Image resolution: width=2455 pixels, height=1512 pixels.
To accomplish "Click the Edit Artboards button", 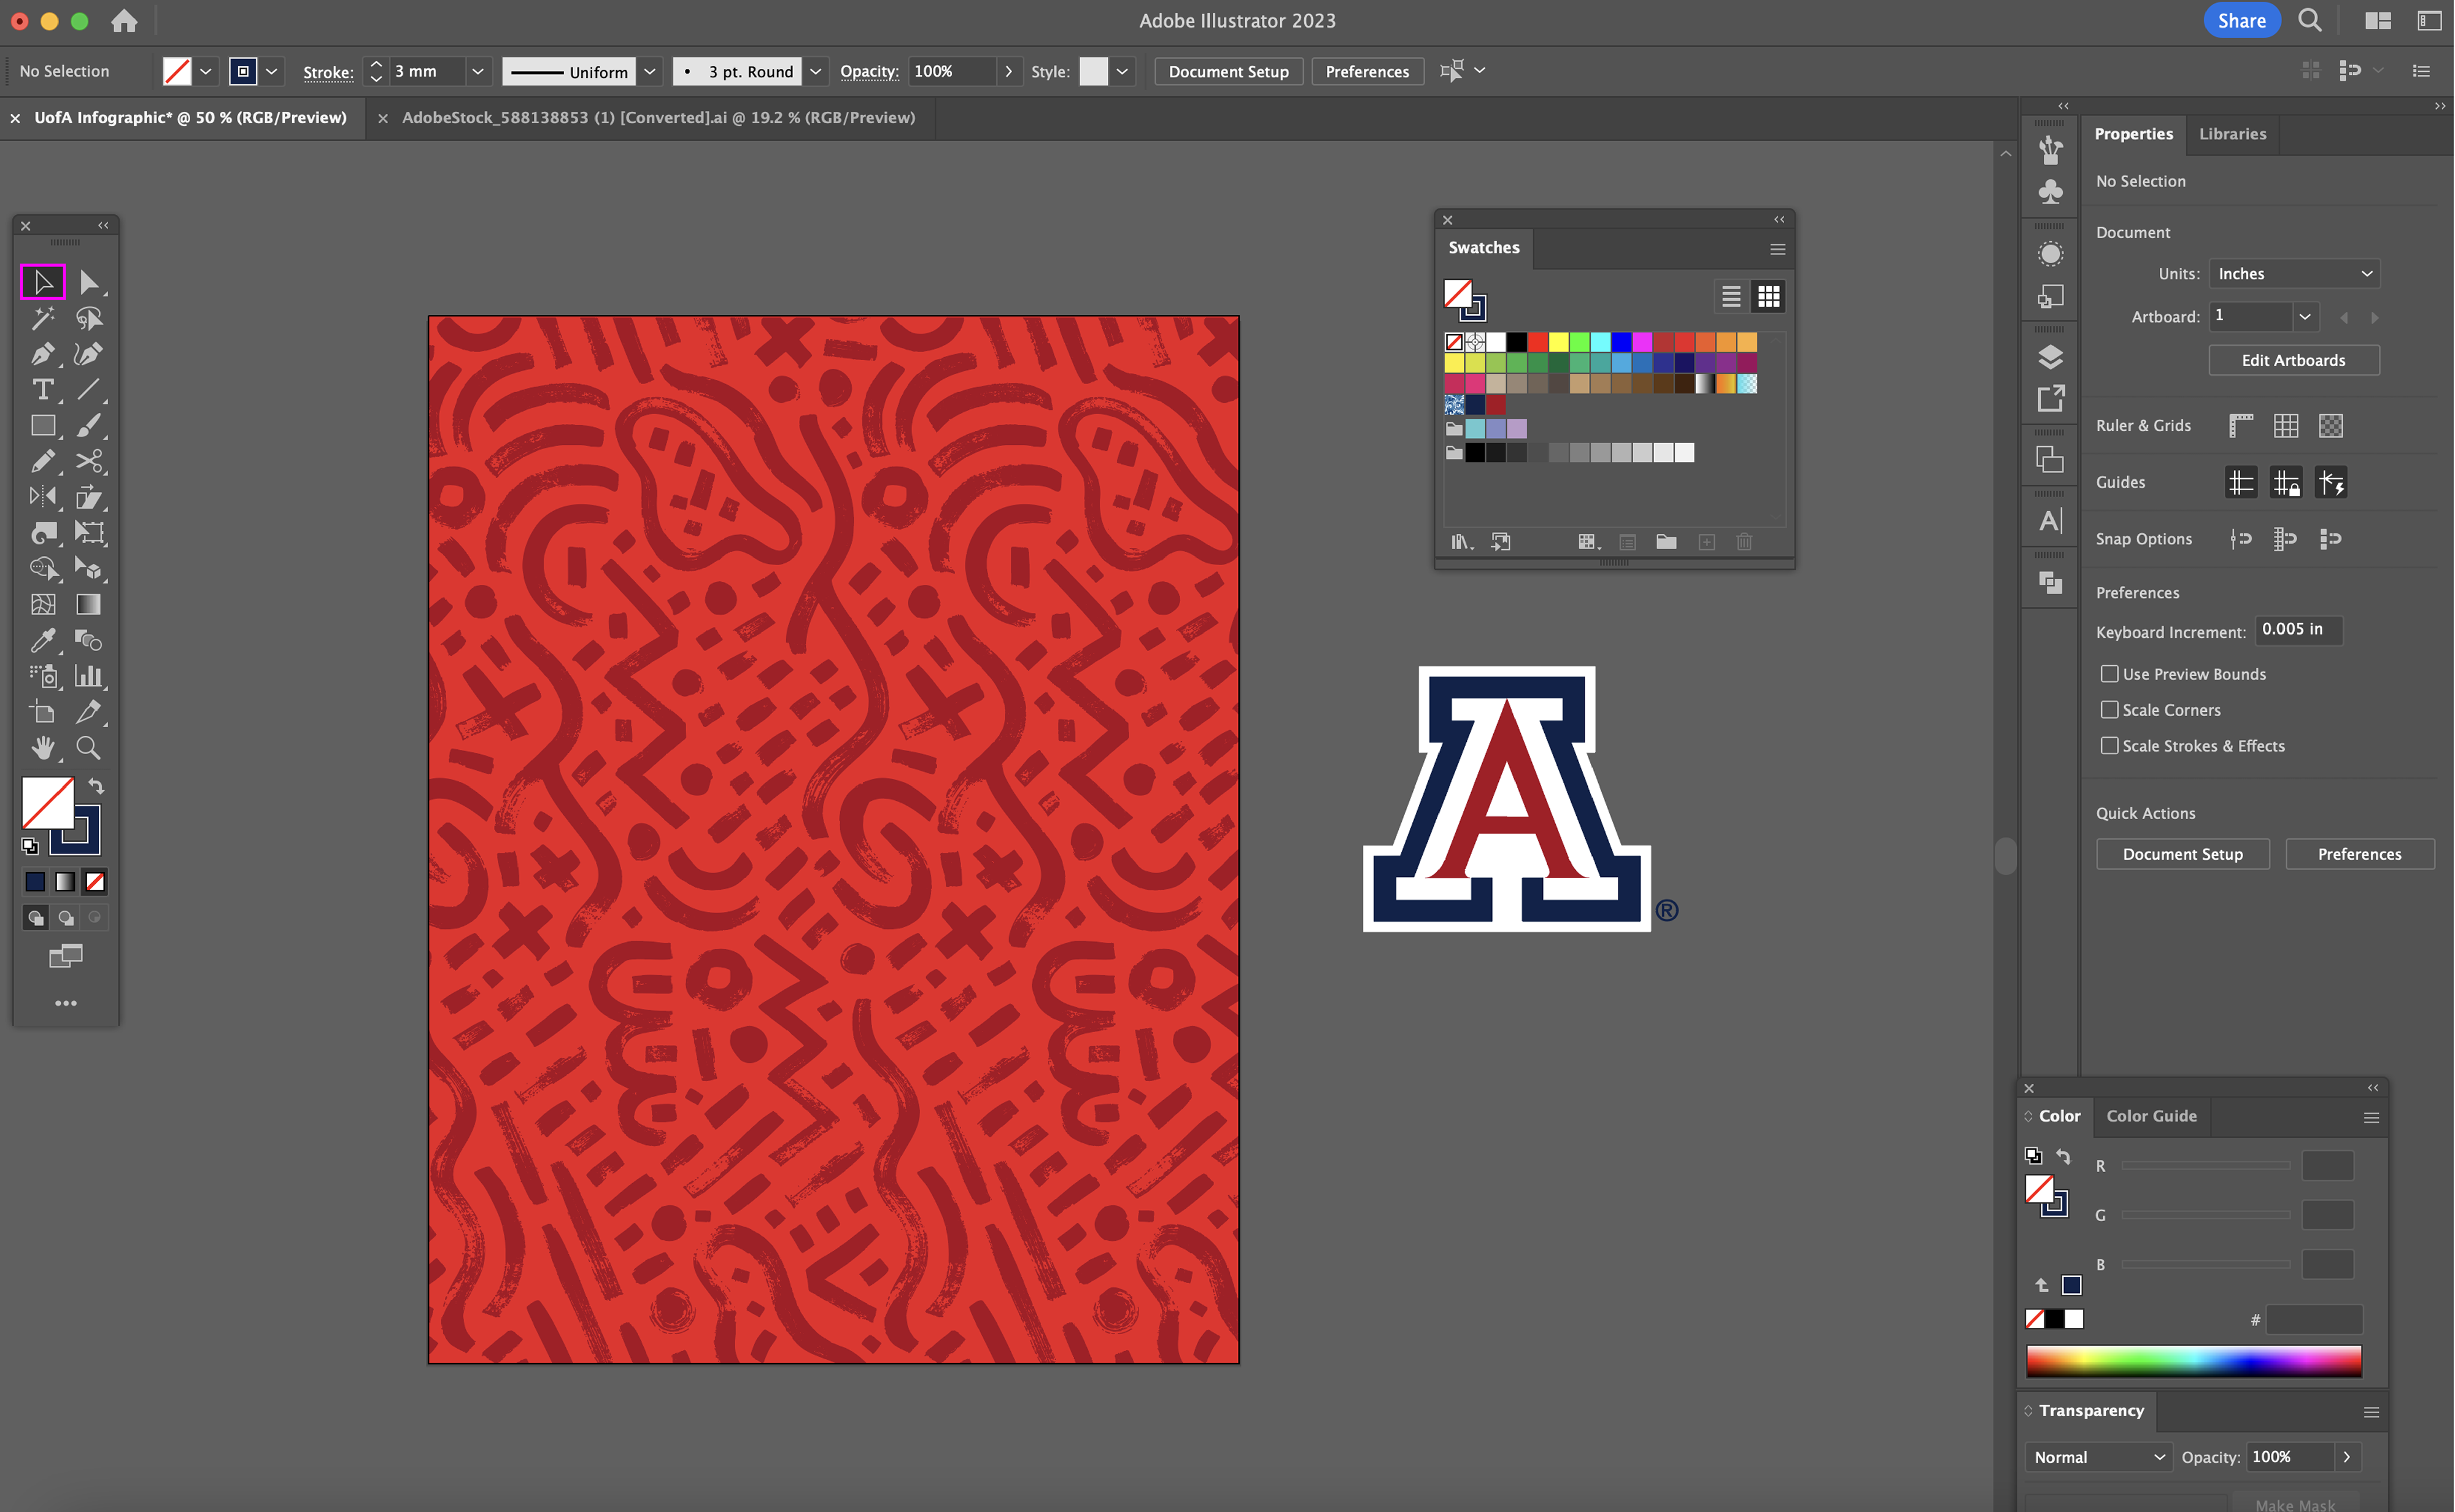I will pyautogui.click(x=2293, y=360).
